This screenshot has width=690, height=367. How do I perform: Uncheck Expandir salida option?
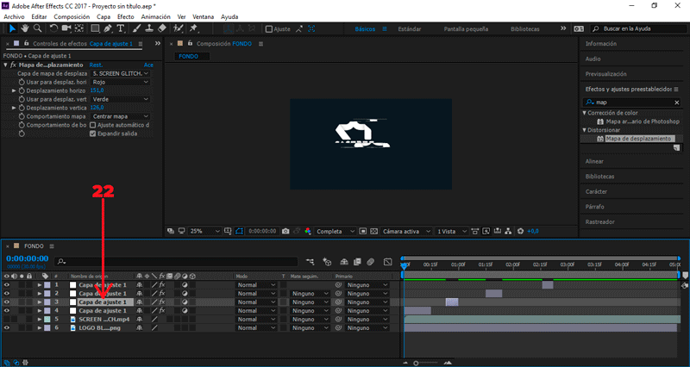click(x=93, y=134)
